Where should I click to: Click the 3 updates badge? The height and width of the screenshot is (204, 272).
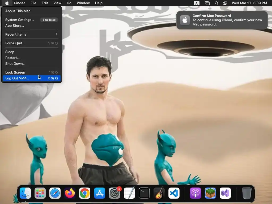[x=49, y=20]
